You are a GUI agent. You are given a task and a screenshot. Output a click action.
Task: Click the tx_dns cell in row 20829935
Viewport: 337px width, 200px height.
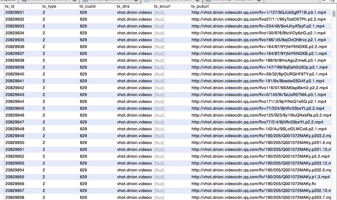click(x=135, y=40)
